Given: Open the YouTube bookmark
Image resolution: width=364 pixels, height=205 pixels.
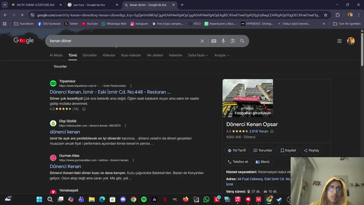Looking at the screenshot, I should tap(90, 24).
